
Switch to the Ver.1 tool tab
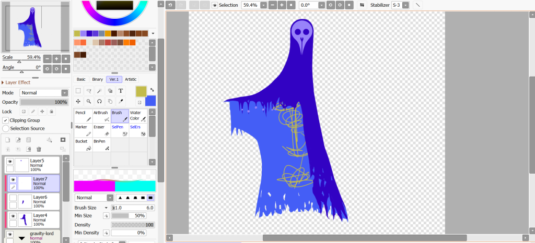(114, 79)
